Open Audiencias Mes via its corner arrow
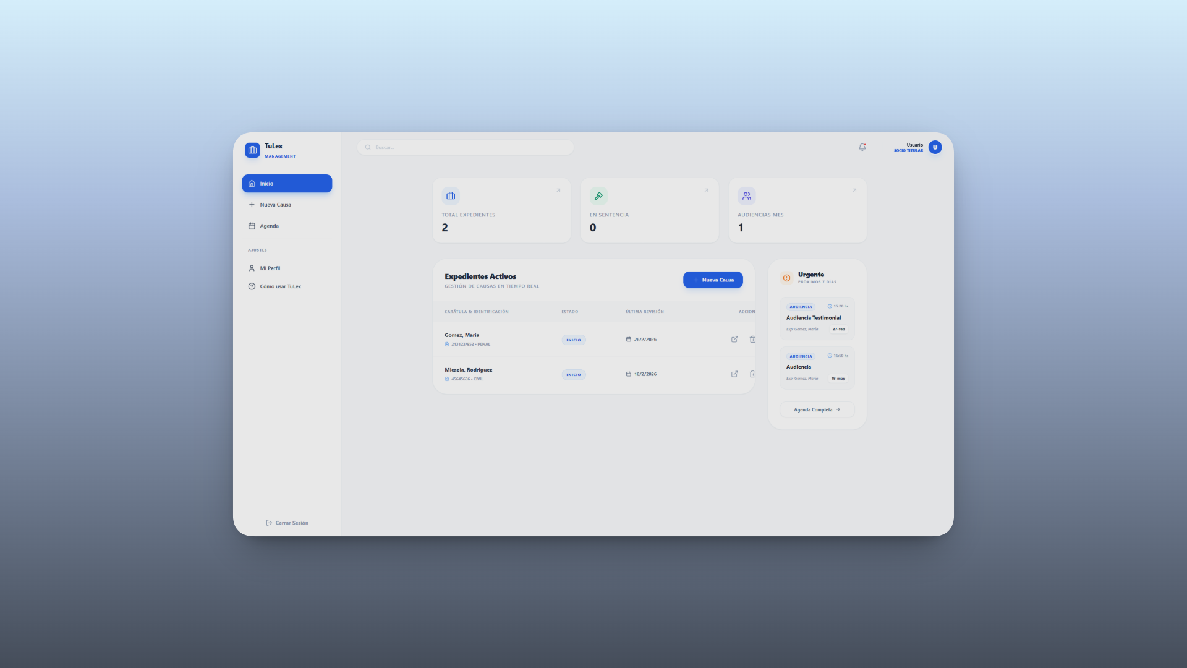Screen dimensions: 1187x668 [854, 191]
